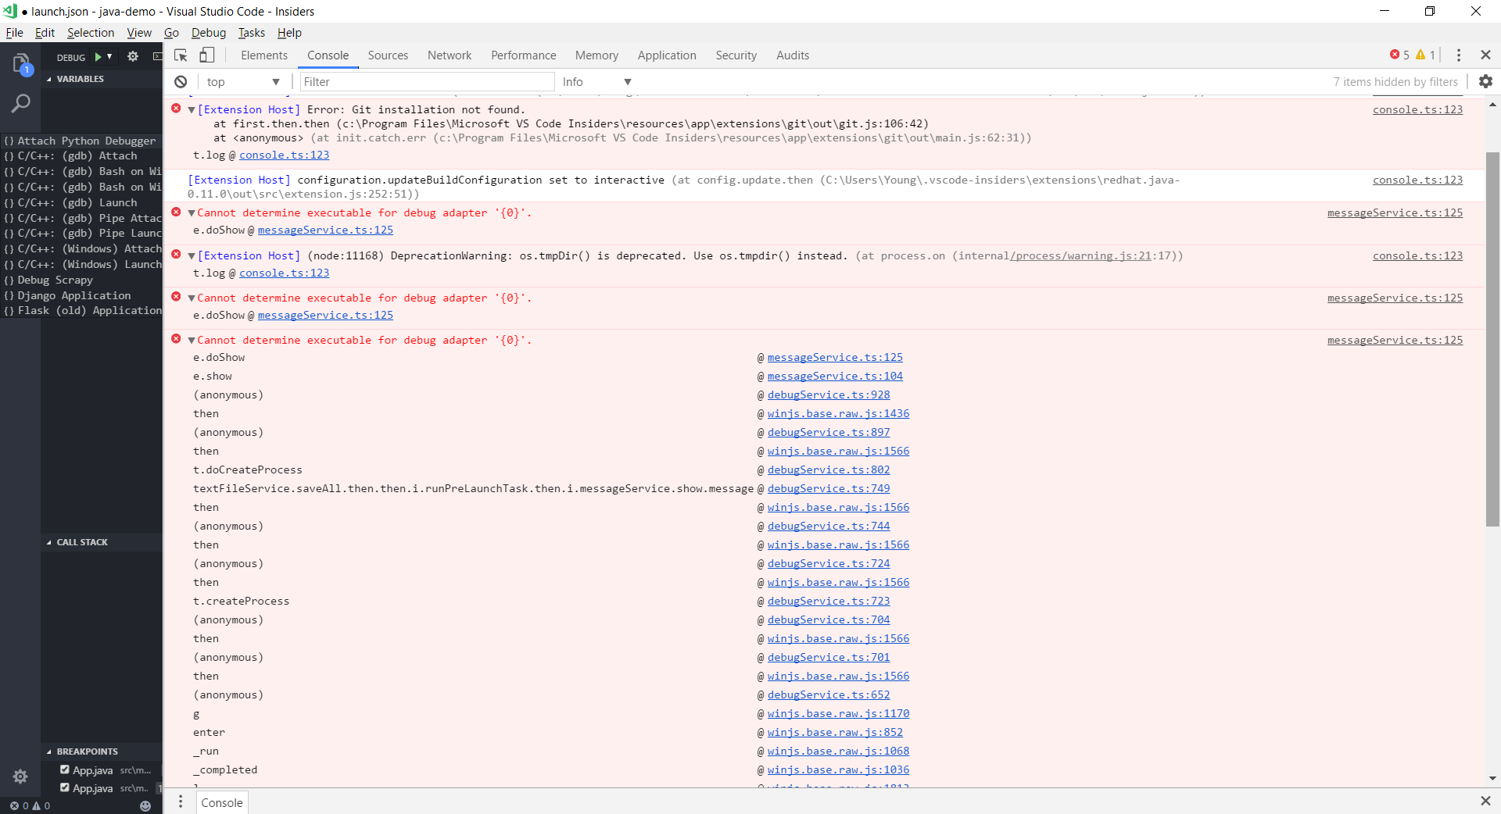Image resolution: width=1501 pixels, height=814 pixels.
Task: Disable the second App.java breakpoint
Action: (65, 787)
